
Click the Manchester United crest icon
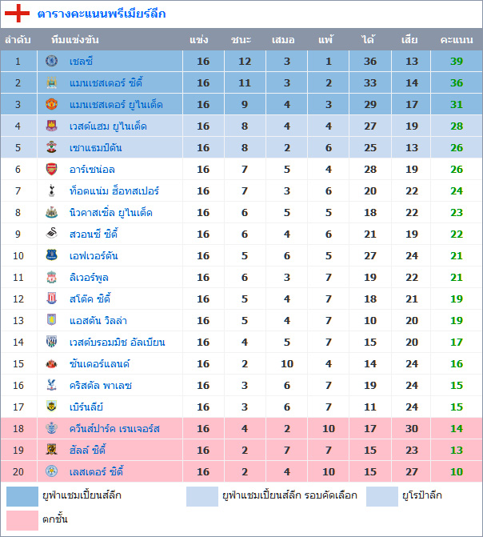tap(52, 104)
